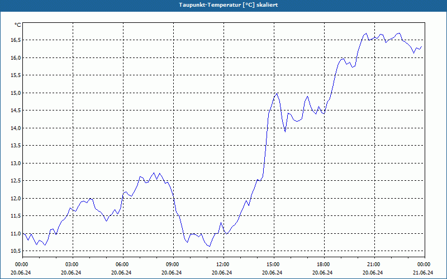Click the 20.06.24 date beneath 06:00

[121, 272]
